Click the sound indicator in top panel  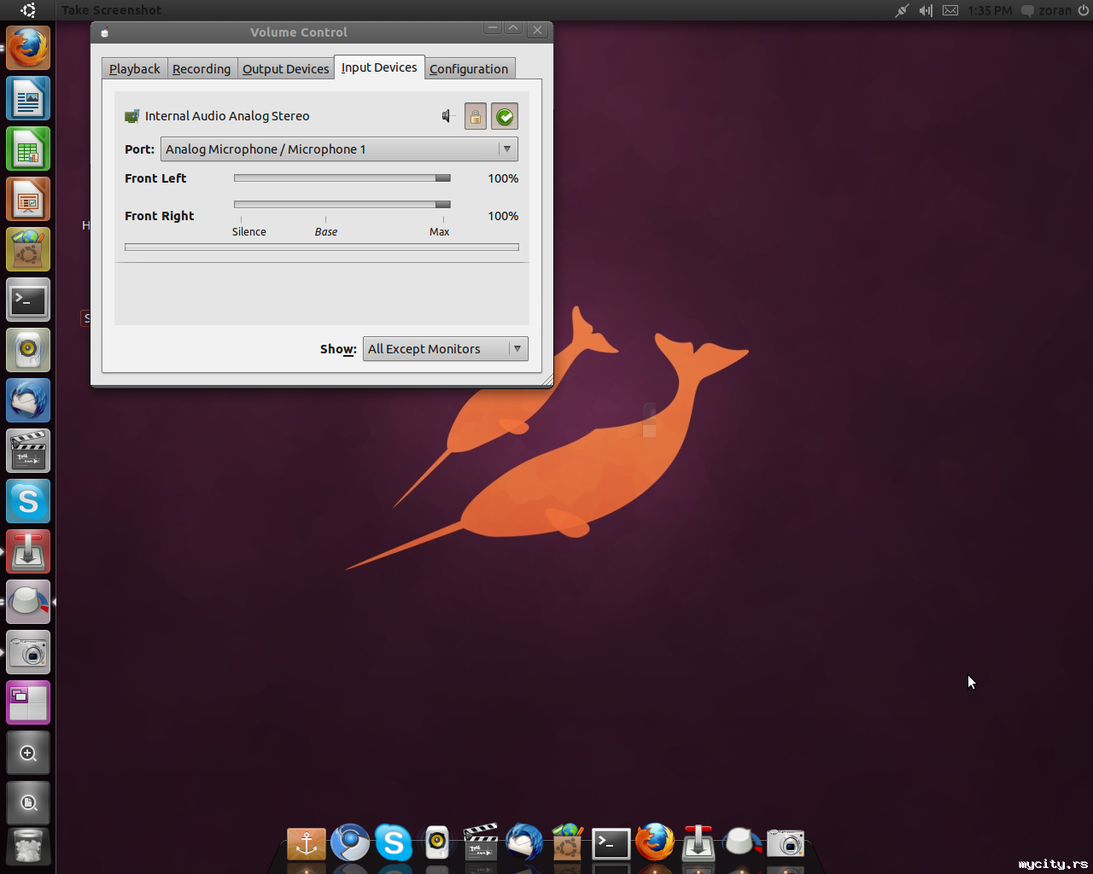click(926, 10)
